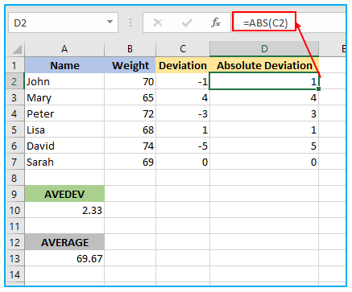Select John's weight cell 70
The width and height of the screenshot is (352, 292).
coord(130,81)
